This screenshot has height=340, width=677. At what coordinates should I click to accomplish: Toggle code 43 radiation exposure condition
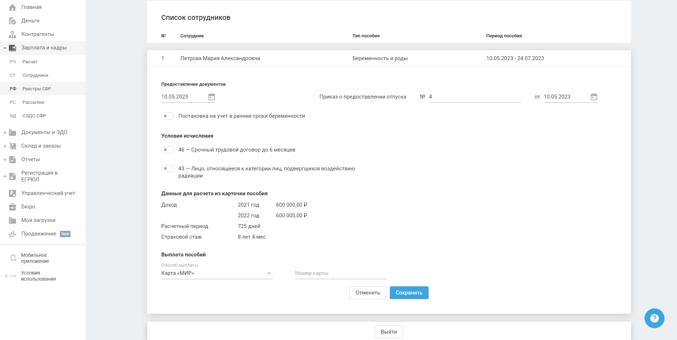tap(167, 169)
